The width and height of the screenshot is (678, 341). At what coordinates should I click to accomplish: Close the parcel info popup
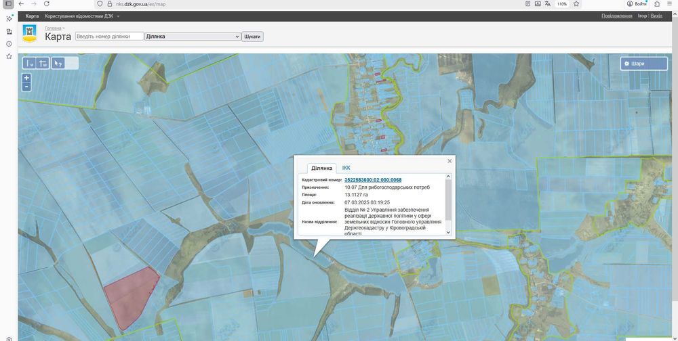point(450,161)
